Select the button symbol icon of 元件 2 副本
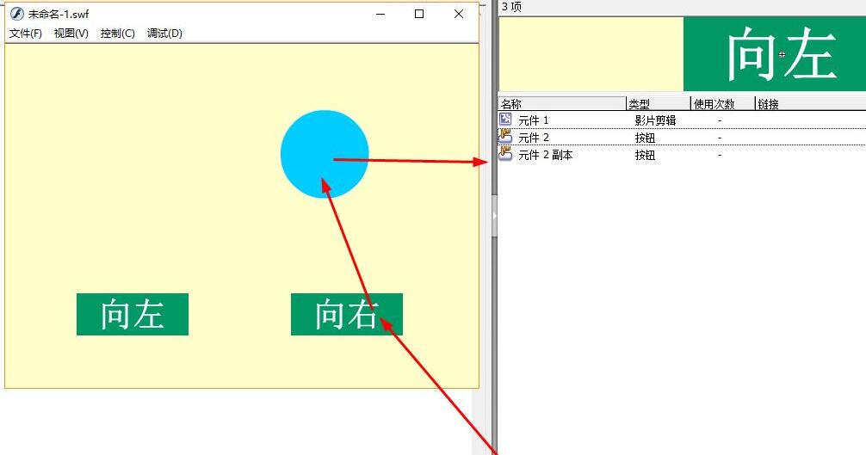Viewport: 866px width, 455px height. click(x=505, y=154)
